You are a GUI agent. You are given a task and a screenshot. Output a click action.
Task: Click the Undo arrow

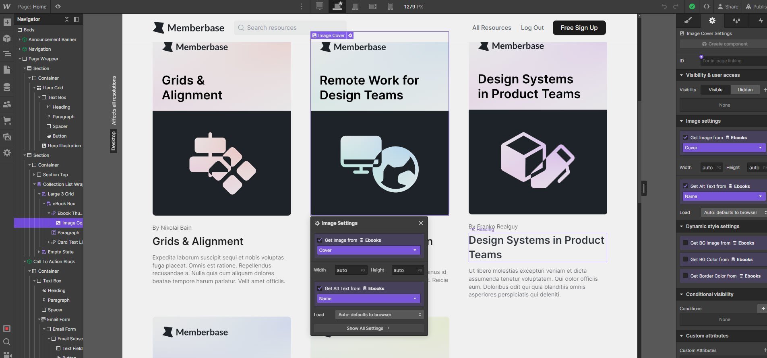[x=664, y=6]
